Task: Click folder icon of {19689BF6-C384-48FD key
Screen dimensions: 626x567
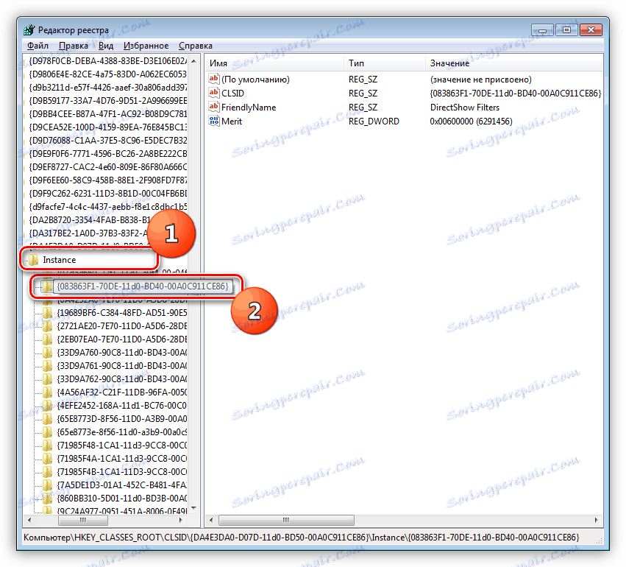Action: 47,313
